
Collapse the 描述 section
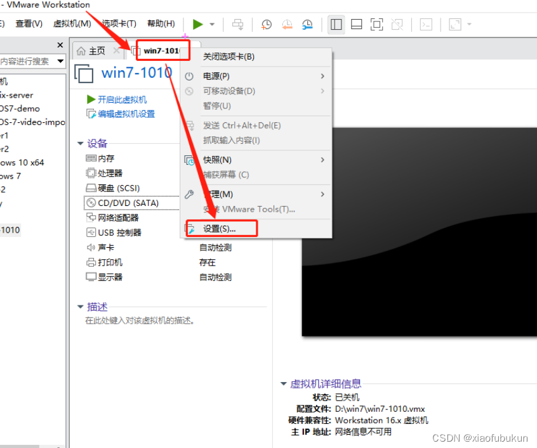coord(80,307)
